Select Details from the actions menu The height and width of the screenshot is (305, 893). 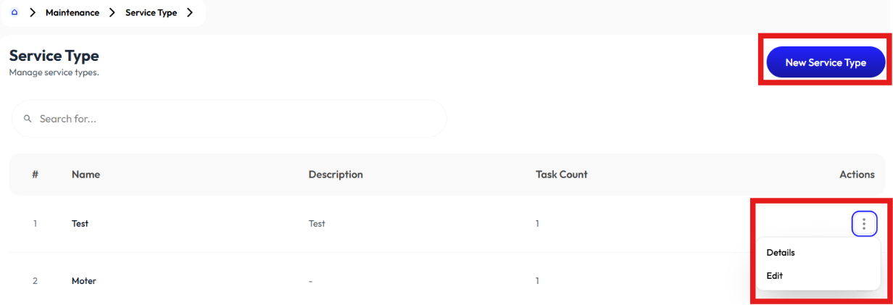781,253
